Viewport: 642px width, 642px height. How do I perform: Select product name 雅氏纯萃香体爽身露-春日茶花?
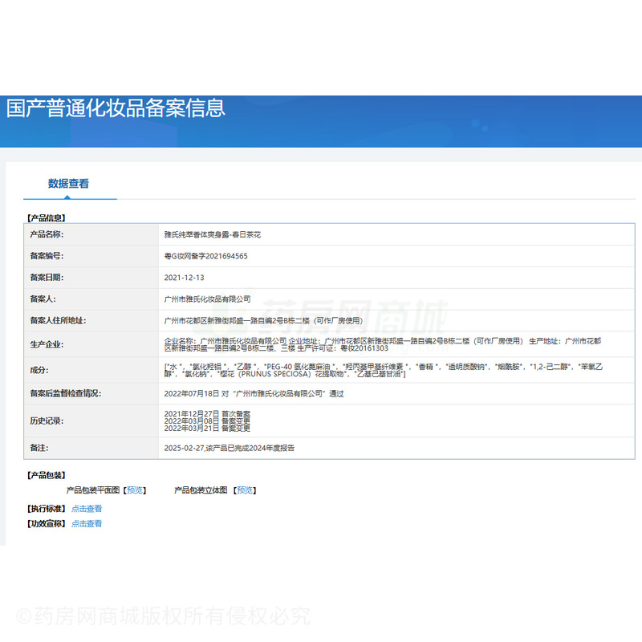213,235
